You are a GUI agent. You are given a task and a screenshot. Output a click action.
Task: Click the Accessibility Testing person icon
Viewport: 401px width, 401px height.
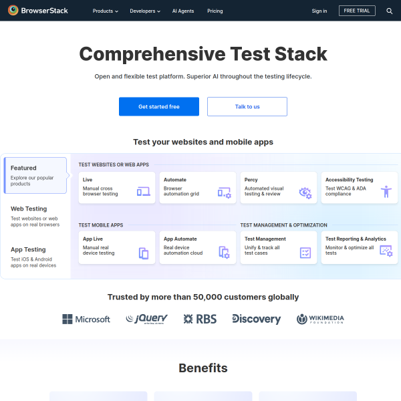(386, 191)
